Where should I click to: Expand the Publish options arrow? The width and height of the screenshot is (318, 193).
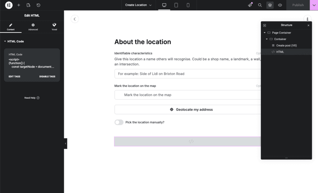click(314, 5)
